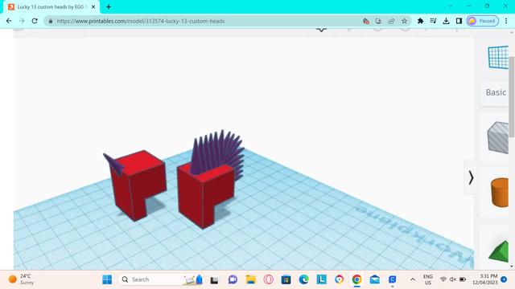Image resolution: width=515 pixels, height=289 pixels.
Task: Go forward to the next page
Action: 22,21
